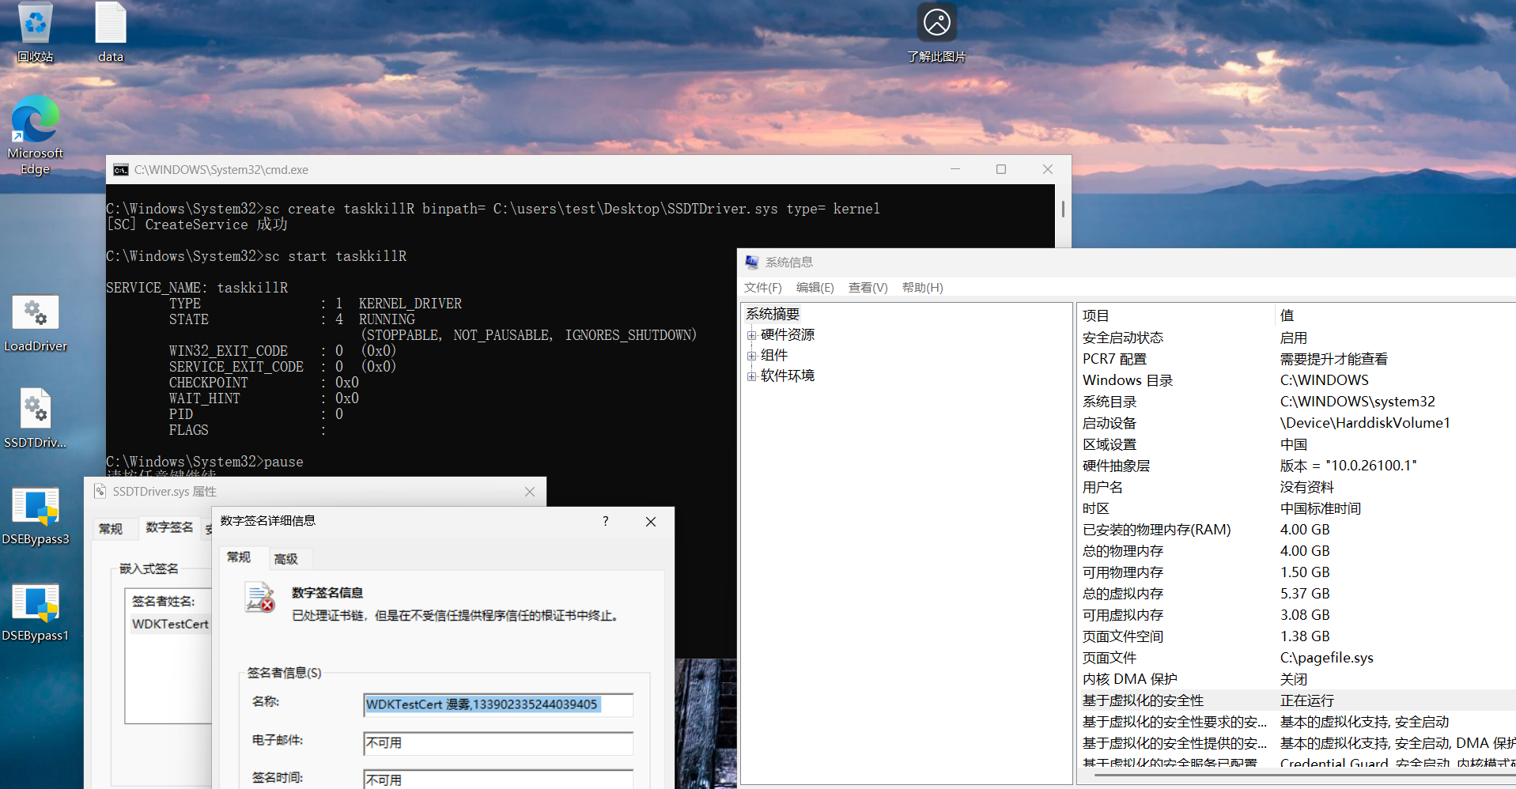The height and width of the screenshot is (789, 1516).
Task: Click the 了解此图片 camera icon
Action: click(937, 22)
